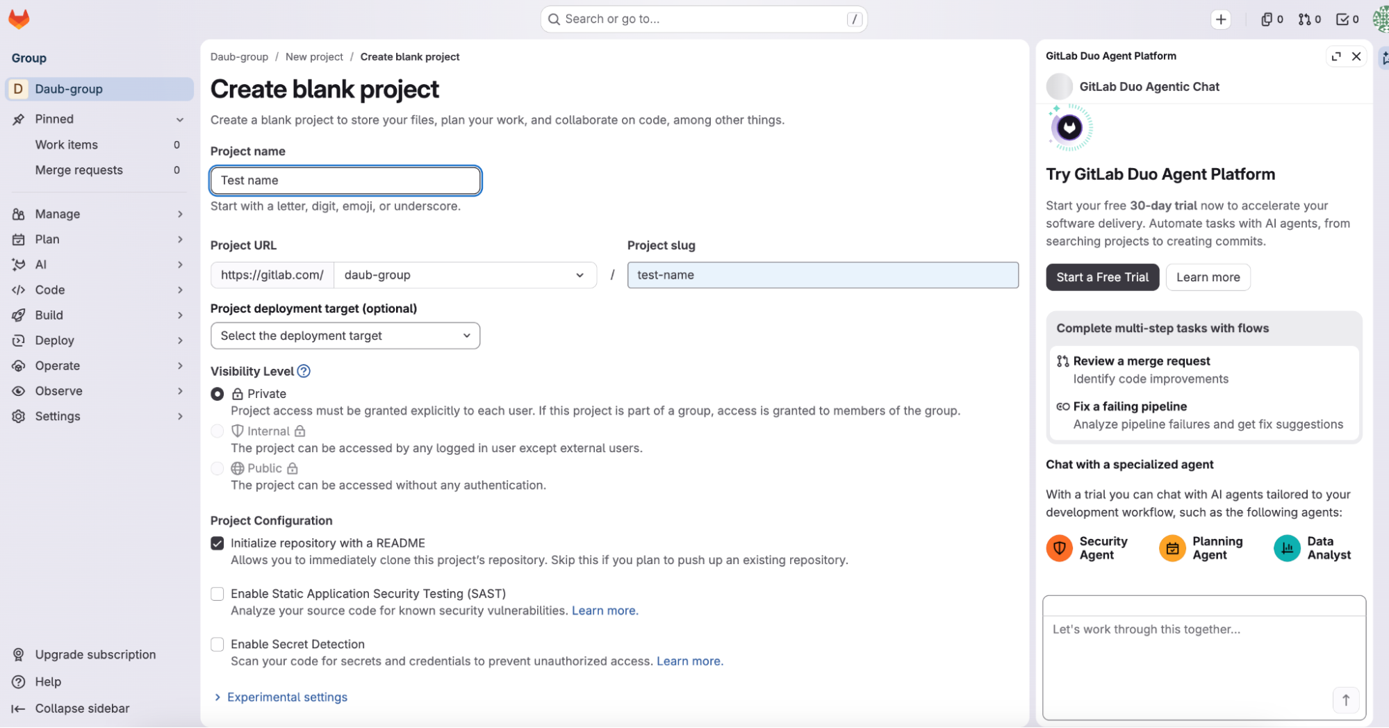1389x728 pixels.
Task: Select the Private visibility radio button
Action: pyautogui.click(x=217, y=394)
